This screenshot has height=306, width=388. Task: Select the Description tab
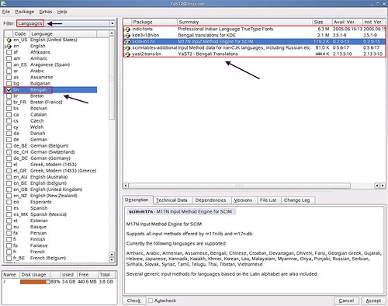click(x=137, y=200)
